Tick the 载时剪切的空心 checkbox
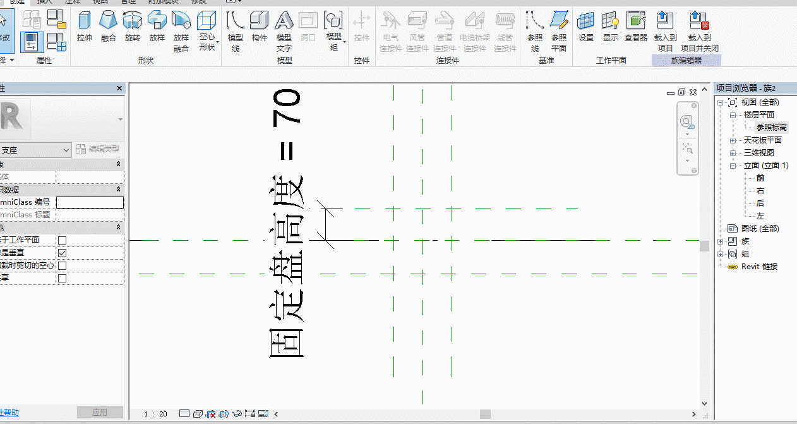The image size is (797, 424). click(x=63, y=265)
